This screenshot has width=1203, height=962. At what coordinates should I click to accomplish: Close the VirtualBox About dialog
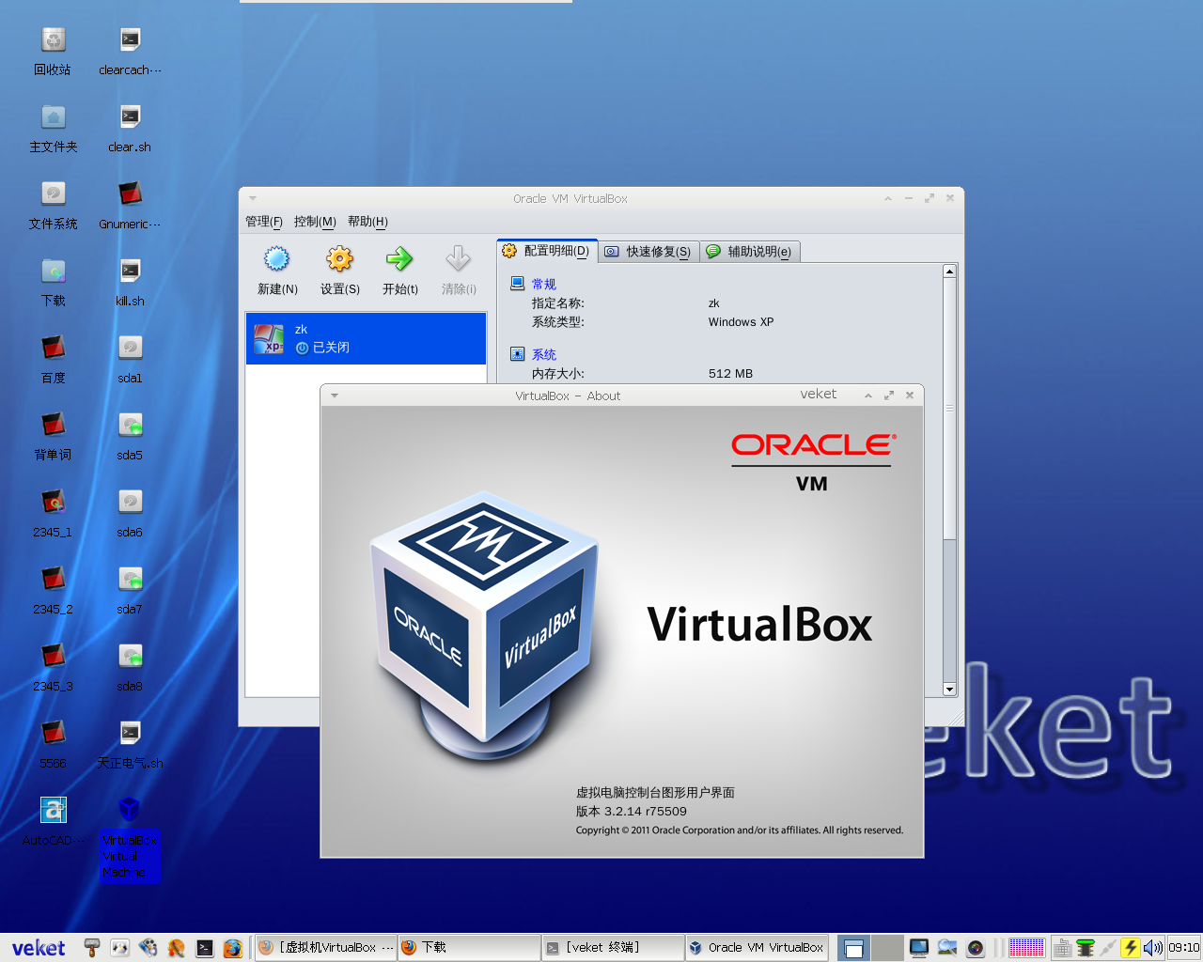(910, 396)
